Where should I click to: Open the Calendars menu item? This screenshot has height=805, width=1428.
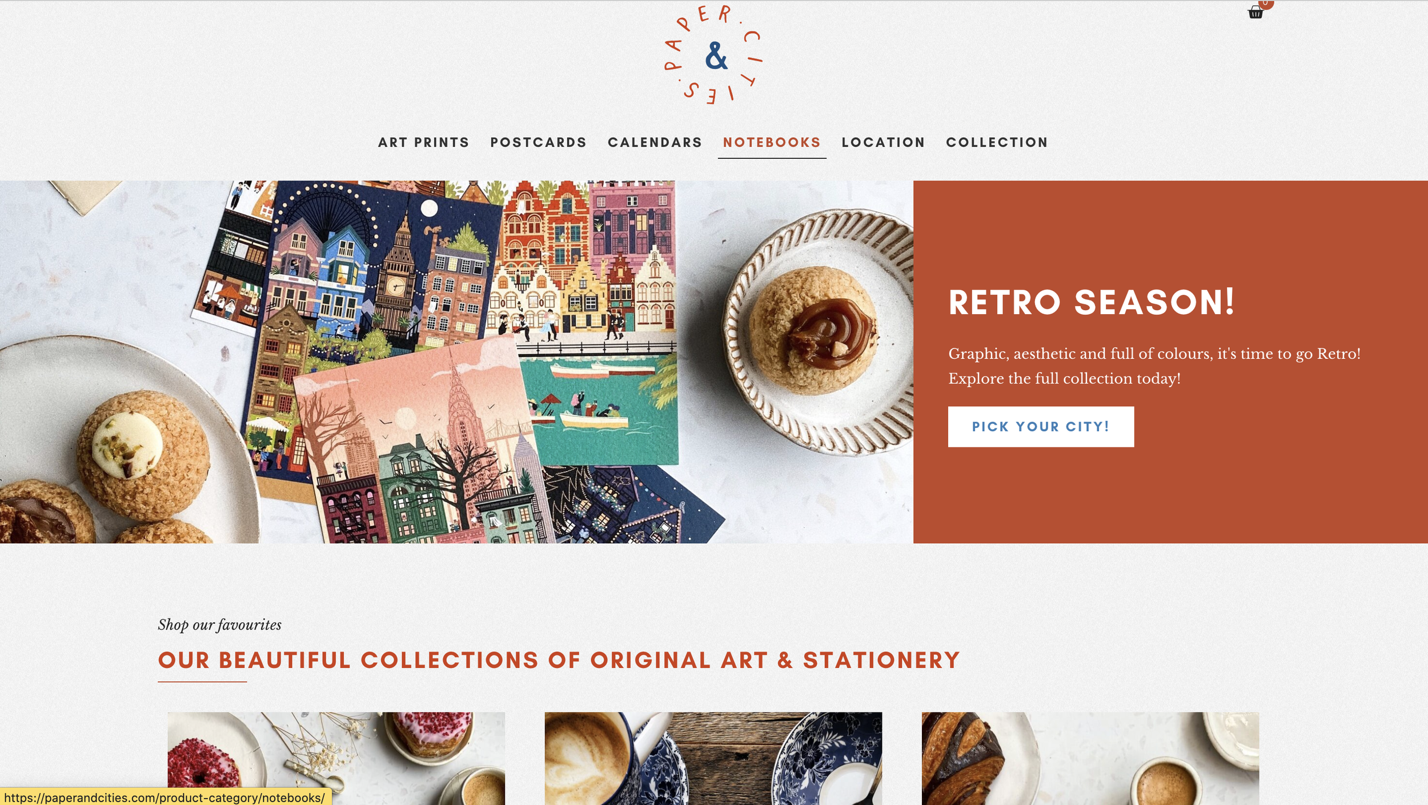click(655, 142)
